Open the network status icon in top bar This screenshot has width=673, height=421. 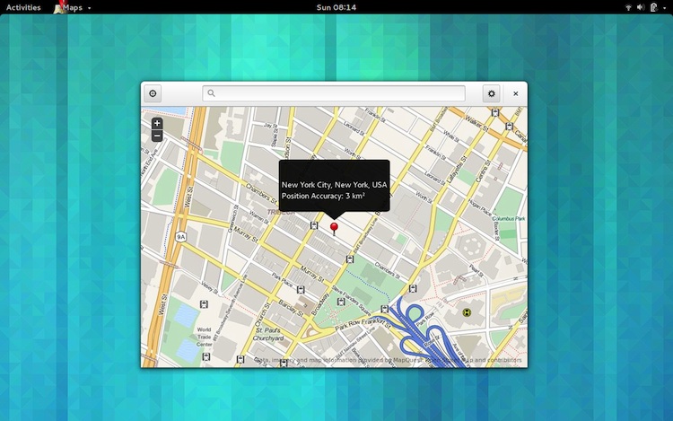click(x=628, y=7)
